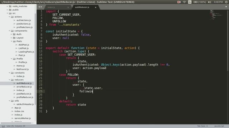The width and height of the screenshot is (229, 128).
Task: Collapse the actions folder
Action: [9, 17]
